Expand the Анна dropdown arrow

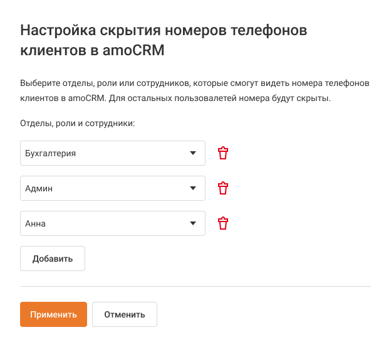(x=193, y=223)
